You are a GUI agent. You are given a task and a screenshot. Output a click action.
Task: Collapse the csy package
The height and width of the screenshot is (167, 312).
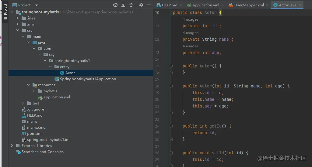(39, 54)
